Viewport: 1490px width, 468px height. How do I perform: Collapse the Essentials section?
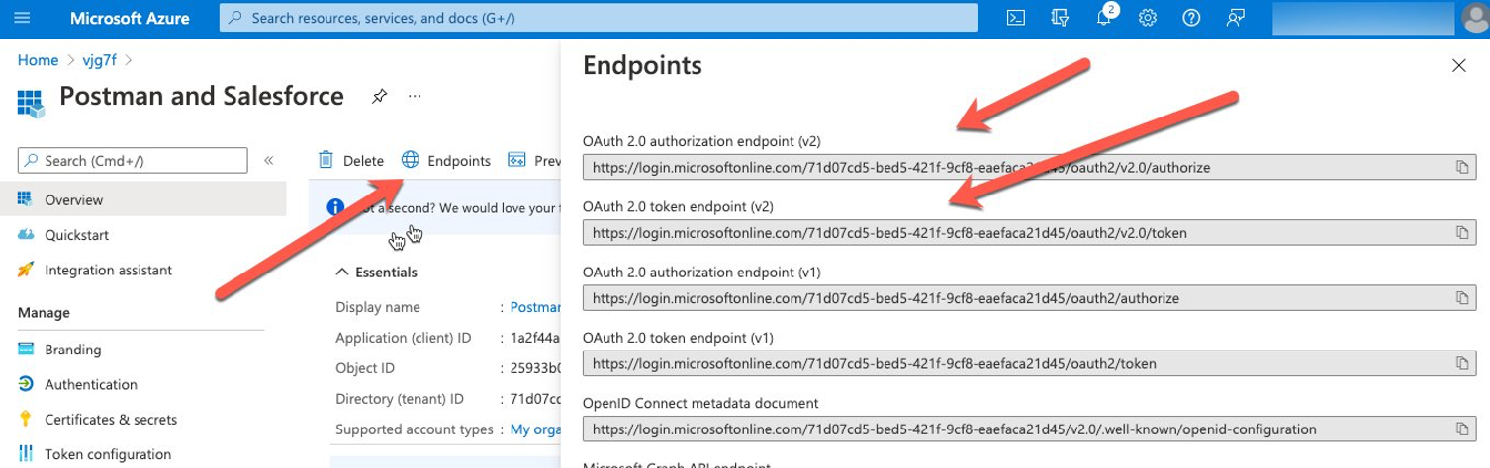point(343,272)
